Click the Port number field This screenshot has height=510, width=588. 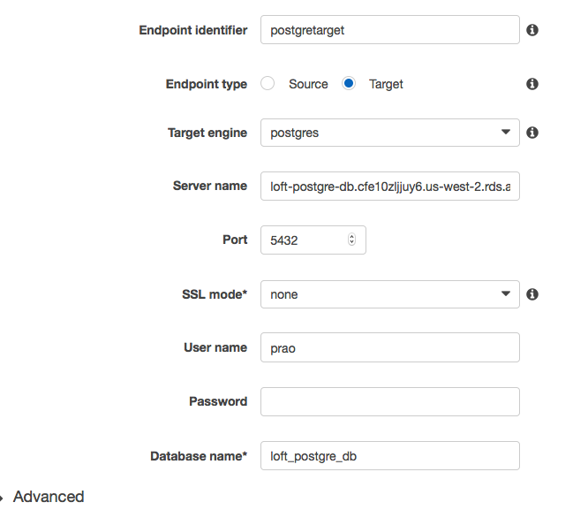(x=305, y=240)
